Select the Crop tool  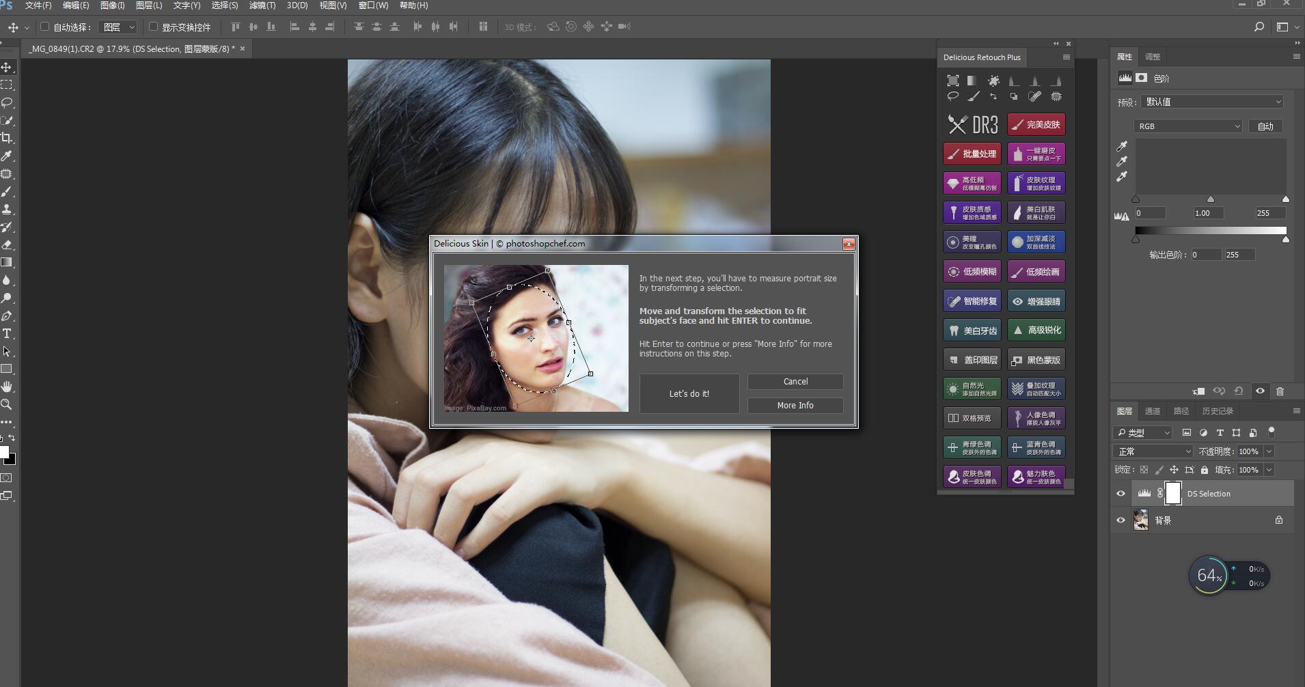[7, 138]
